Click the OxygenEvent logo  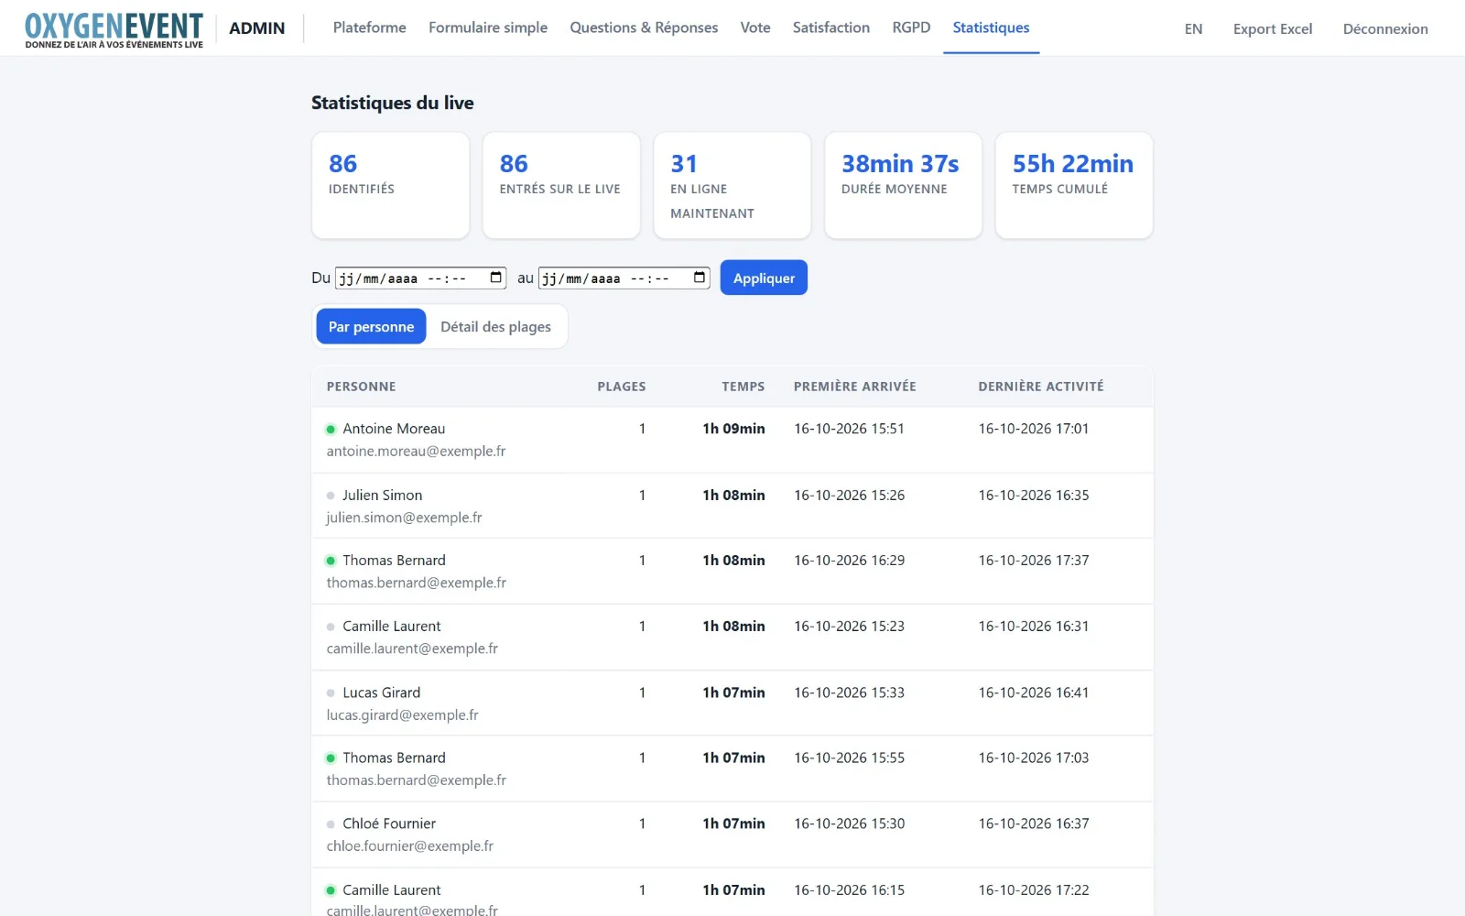[x=114, y=29]
